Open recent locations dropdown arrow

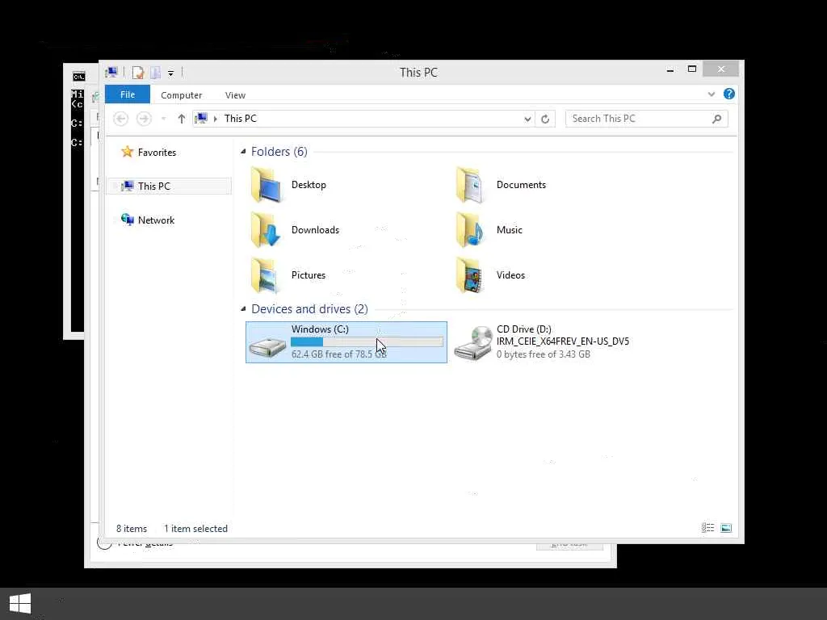163,119
